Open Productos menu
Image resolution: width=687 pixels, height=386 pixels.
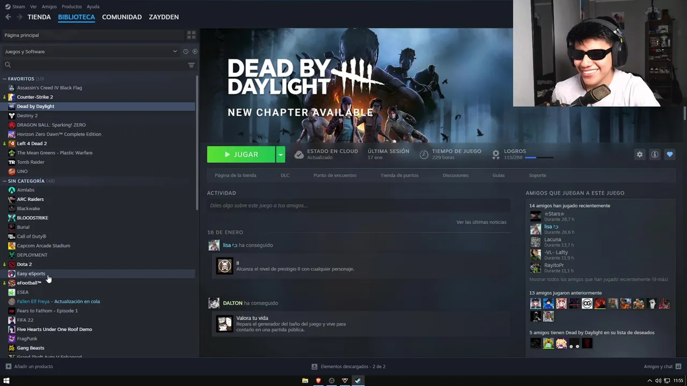[x=72, y=6]
